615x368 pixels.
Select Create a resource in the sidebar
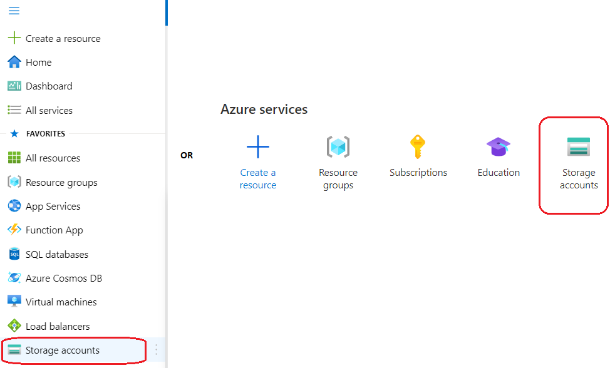tap(63, 38)
